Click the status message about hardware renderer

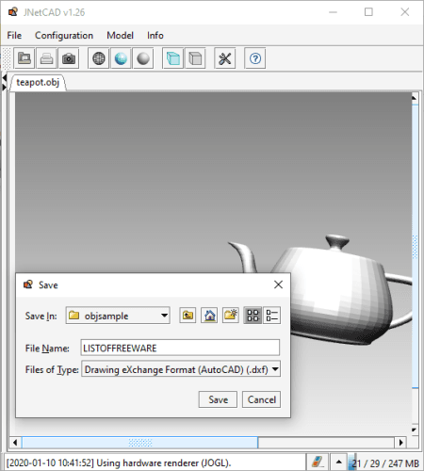(x=119, y=463)
